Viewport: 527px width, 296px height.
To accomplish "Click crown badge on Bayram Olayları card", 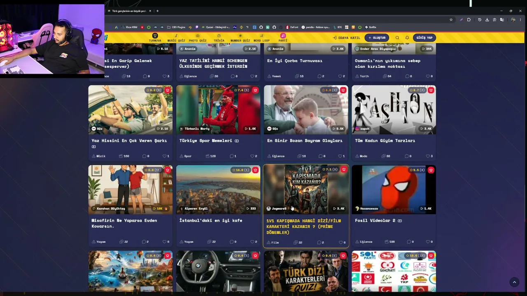I will click(343, 90).
